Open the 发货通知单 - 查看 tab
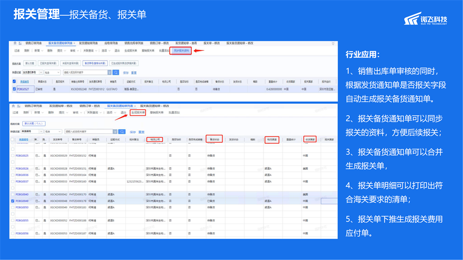The height and width of the screenshot is (260, 463). click(x=186, y=43)
